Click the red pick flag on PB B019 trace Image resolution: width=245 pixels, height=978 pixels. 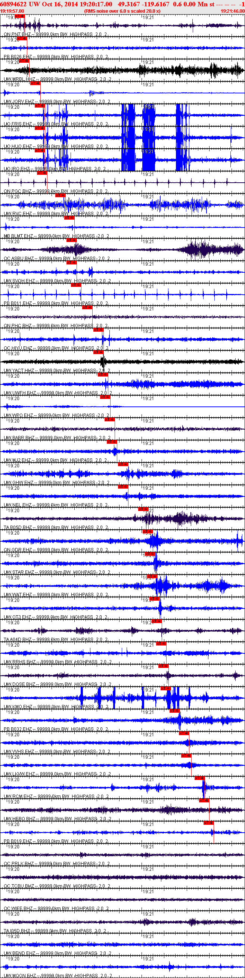point(208,822)
